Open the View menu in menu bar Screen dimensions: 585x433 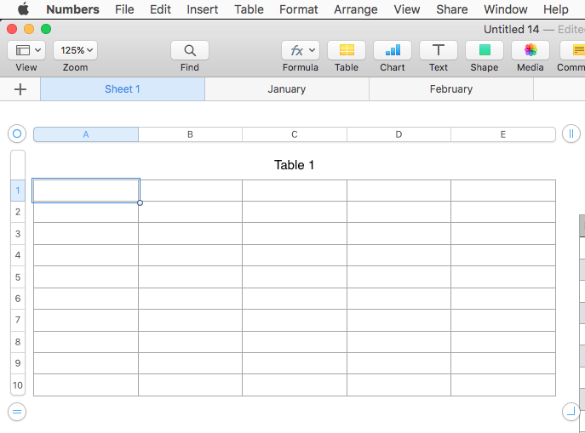407,9
